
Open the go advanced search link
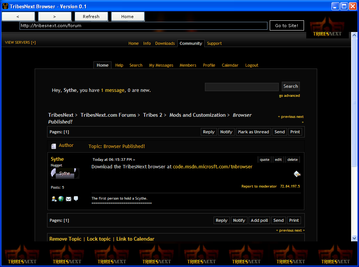tap(289, 96)
